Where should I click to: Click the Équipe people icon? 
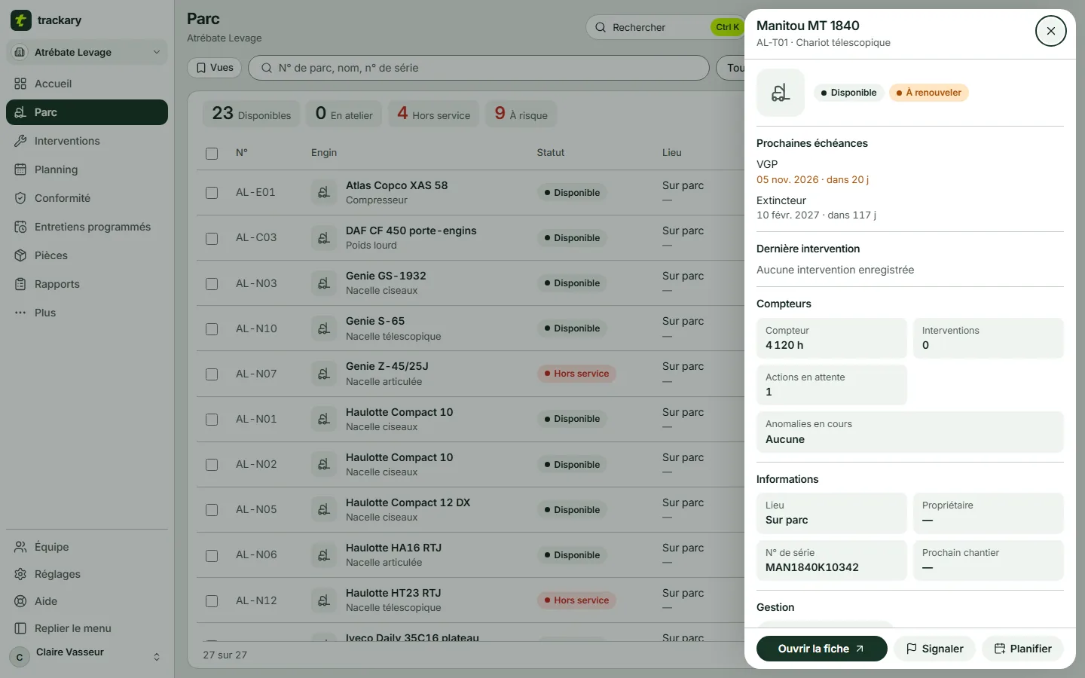click(20, 547)
